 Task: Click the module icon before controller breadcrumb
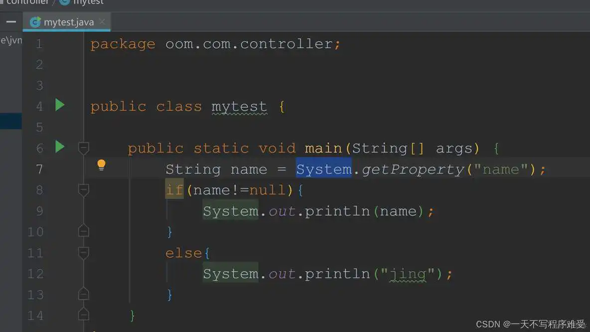3,2
